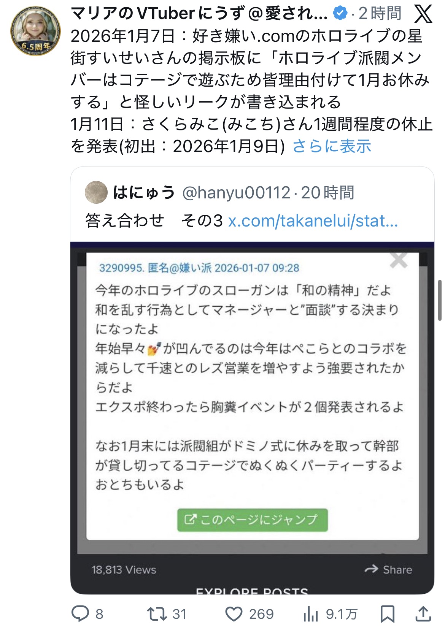Open the share upload icon
445x626 pixels.
click(423, 613)
